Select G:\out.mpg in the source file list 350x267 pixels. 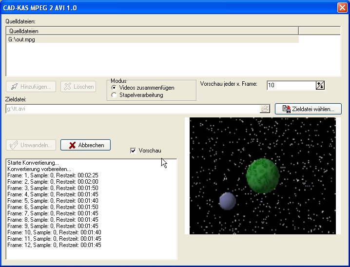click(x=22, y=39)
